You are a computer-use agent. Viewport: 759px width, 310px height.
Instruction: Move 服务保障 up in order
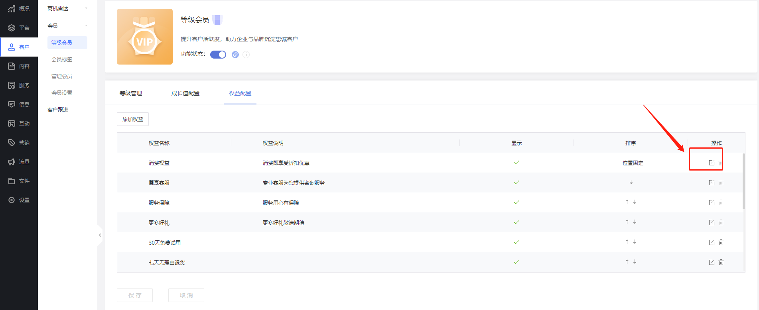coord(627,202)
